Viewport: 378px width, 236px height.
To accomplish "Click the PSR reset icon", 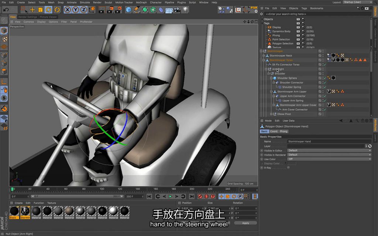I will [254, 10].
